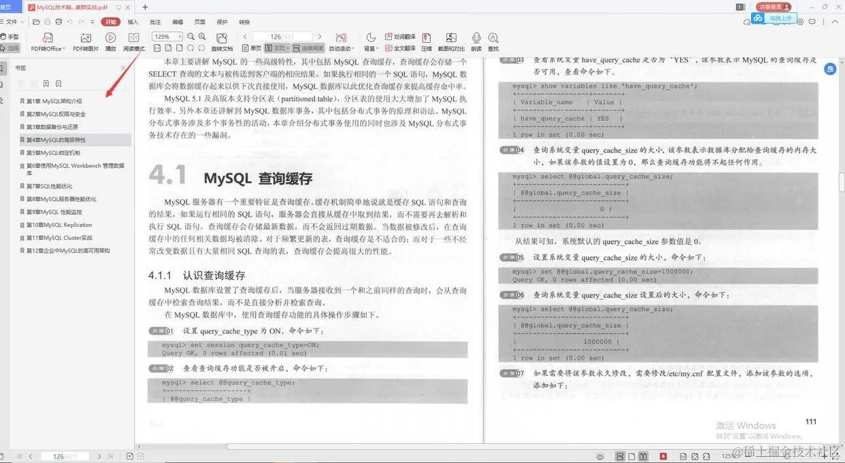The image size is (845, 463).
Task: Switch to 单页 single page view
Action: tap(252, 48)
